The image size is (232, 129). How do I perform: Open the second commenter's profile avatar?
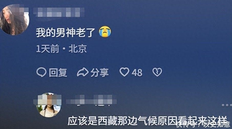pos(49,105)
